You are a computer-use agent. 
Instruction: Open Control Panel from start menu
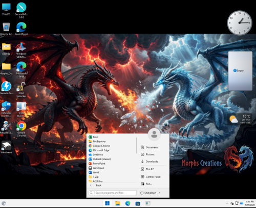pos(153,177)
